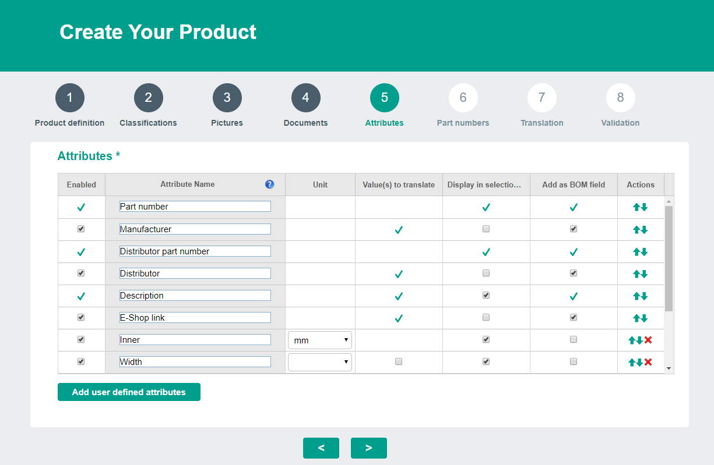The width and height of the screenshot is (714, 465).
Task: Move the Inner attribute up with up arrow
Action: pos(632,340)
